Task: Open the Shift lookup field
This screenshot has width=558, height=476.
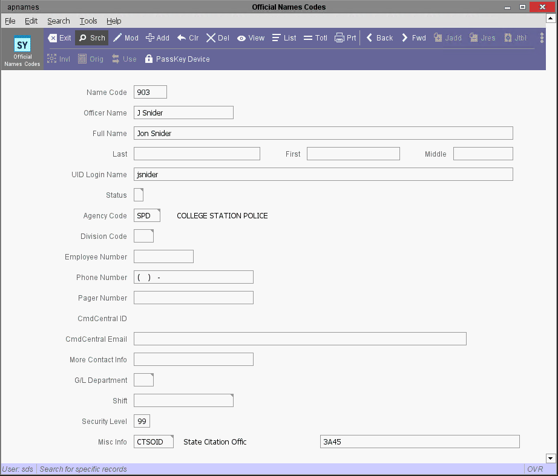Action: [183, 400]
